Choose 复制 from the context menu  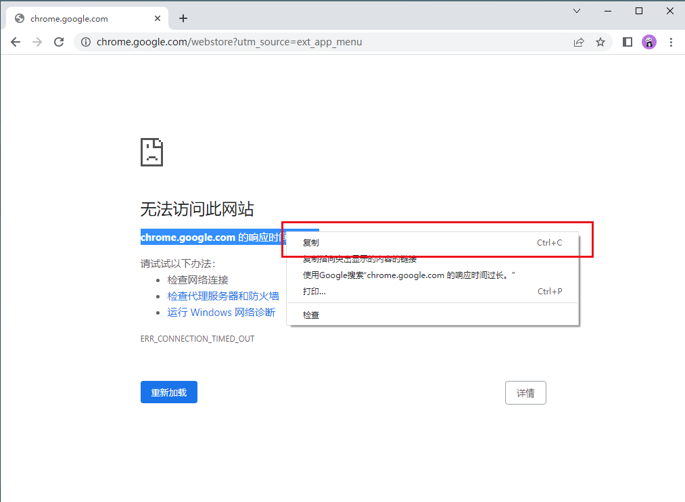click(x=433, y=242)
